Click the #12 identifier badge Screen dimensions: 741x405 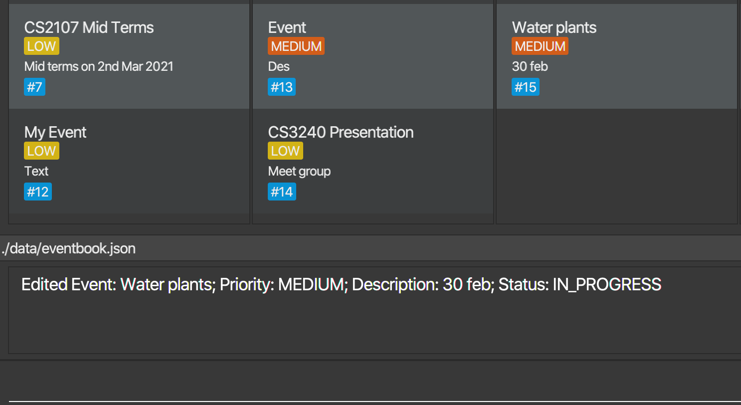tap(38, 192)
